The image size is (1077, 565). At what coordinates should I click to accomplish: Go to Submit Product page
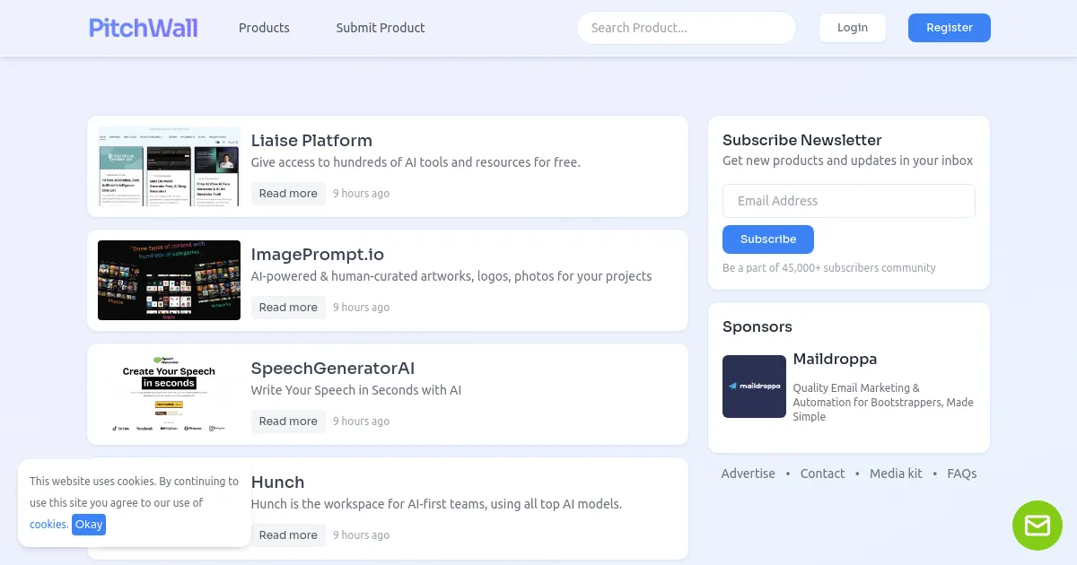point(381,28)
